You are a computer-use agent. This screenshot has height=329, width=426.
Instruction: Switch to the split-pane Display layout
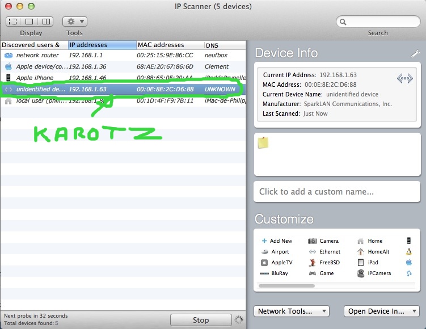pyautogui.click(x=46, y=22)
